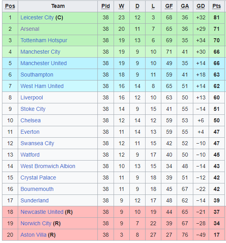Click the GD column header abbreviation
226x243 pixels.
(201, 6)
